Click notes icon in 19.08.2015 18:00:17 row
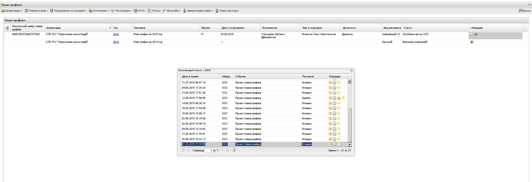This screenshot has width=532, height=182. click(x=339, y=114)
